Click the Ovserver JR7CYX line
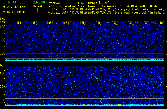The image size is (167, 109). pos(79,3)
